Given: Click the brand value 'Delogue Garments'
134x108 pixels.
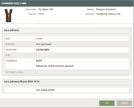Looking at the screenshot, I should [106, 9].
